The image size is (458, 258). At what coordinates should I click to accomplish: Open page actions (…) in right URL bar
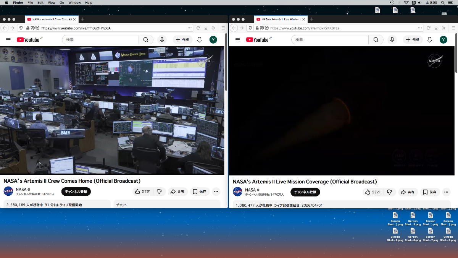pos(419,28)
